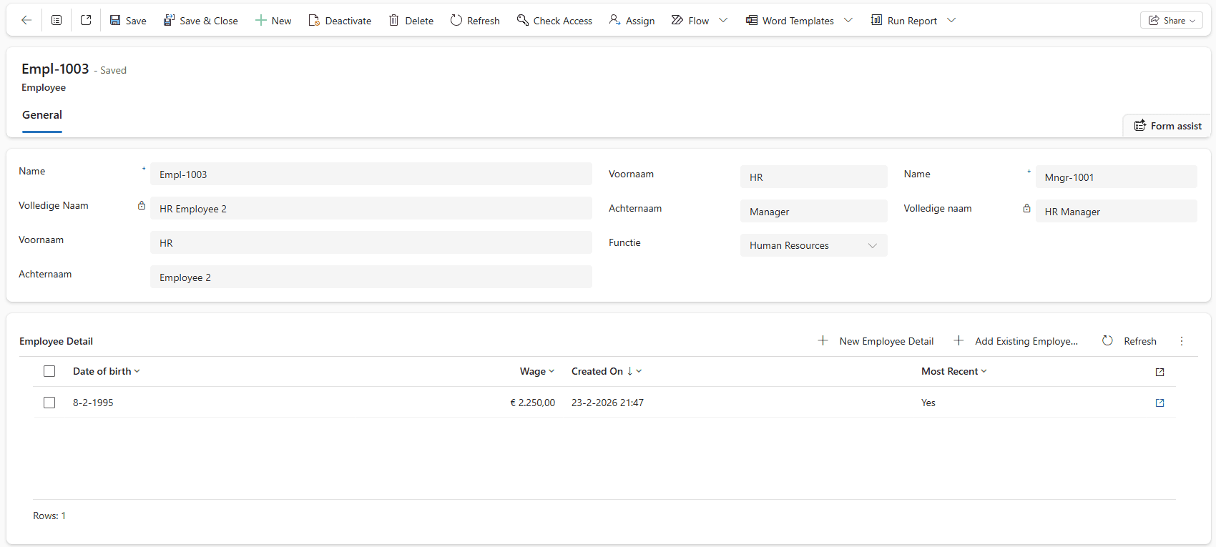
Task: Click the HR Manager full name field
Action: coord(1116,212)
